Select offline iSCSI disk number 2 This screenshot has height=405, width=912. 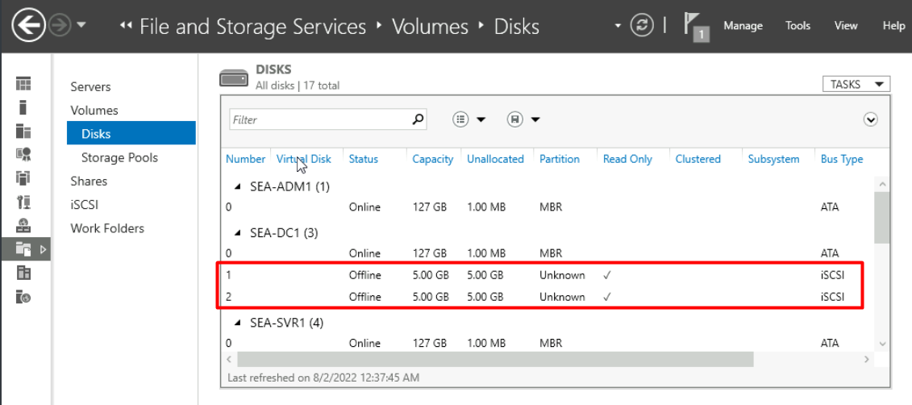pos(547,297)
